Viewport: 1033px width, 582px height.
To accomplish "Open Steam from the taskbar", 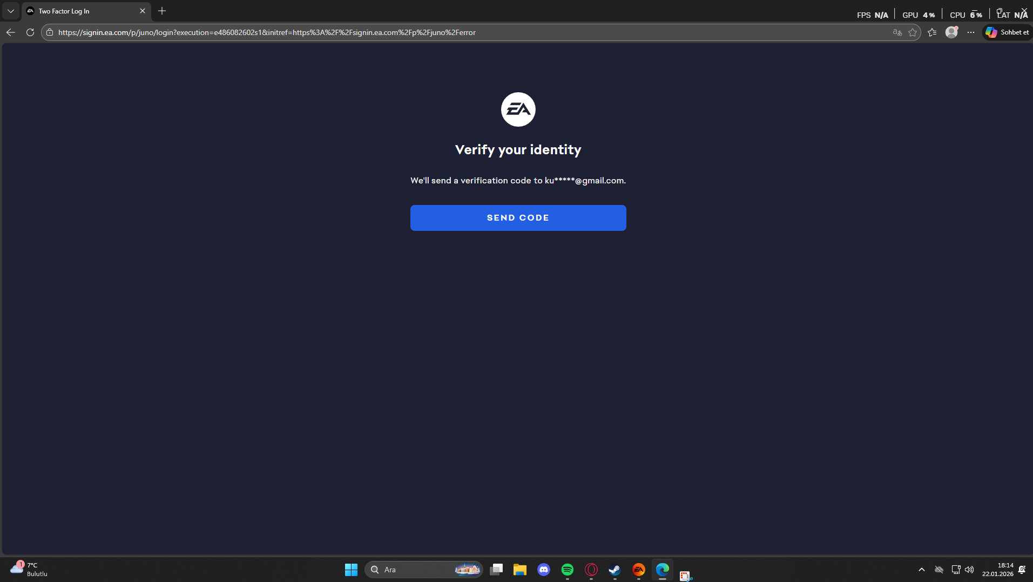I will (615, 570).
